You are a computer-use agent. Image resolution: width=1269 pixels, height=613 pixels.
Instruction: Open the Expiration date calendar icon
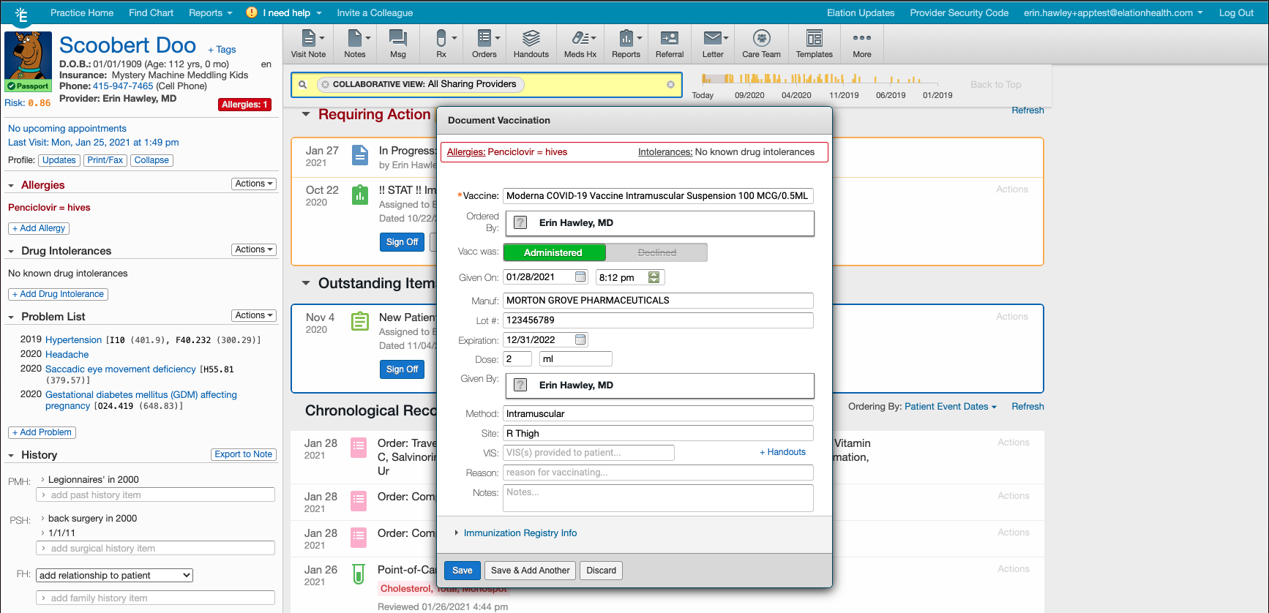pyautogui.click(x=580, y=339)
